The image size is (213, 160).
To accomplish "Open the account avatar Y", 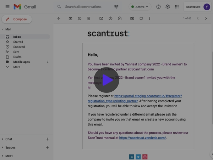I will [x=207, y=7].
